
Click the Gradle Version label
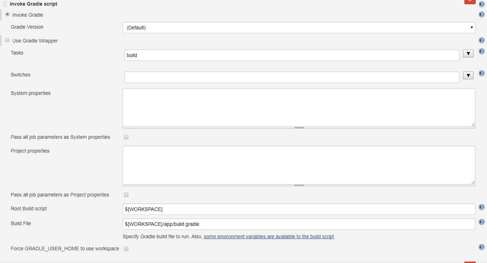(27, 27)
